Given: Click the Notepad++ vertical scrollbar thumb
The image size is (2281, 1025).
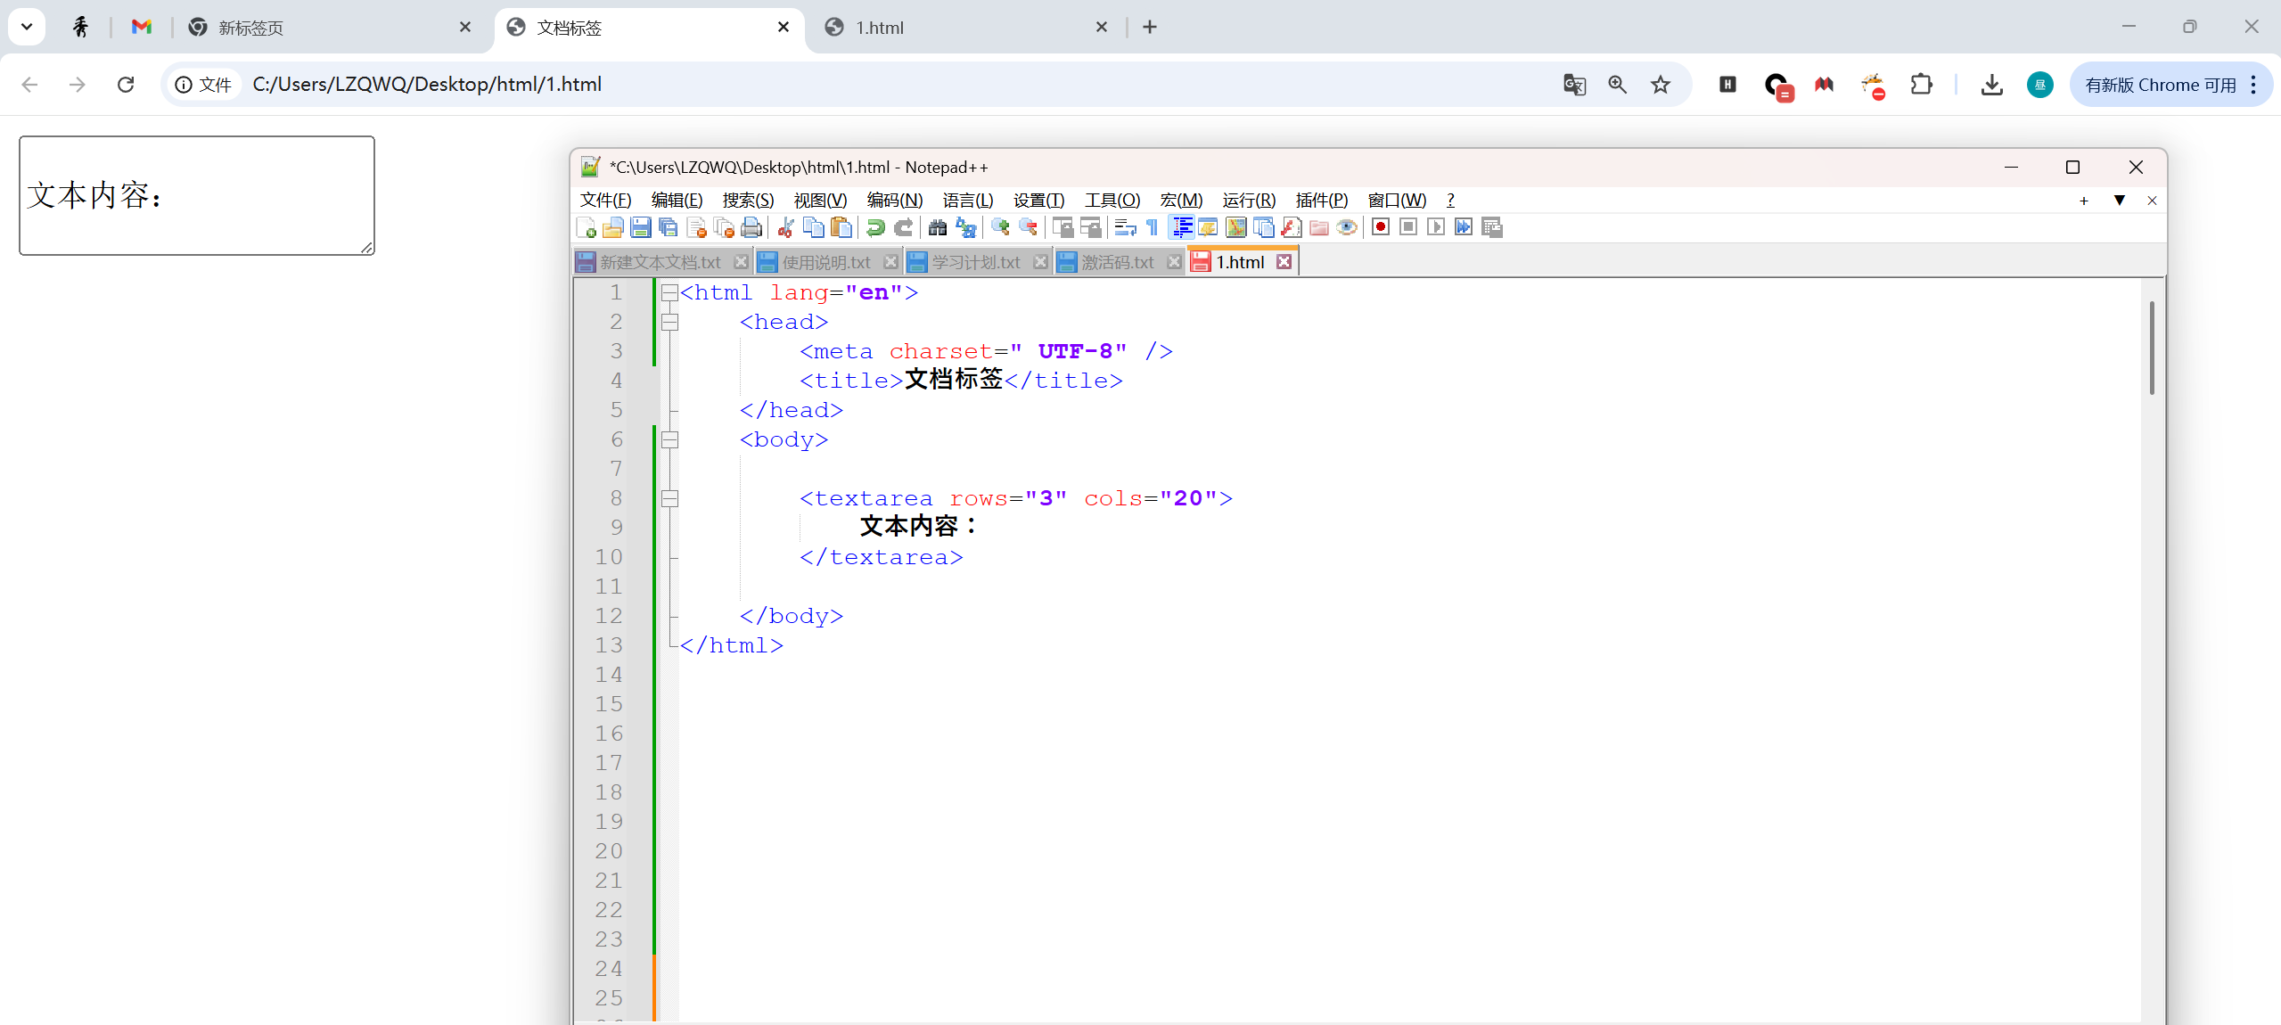Looking at the screenshot, I should [2152, 348].
